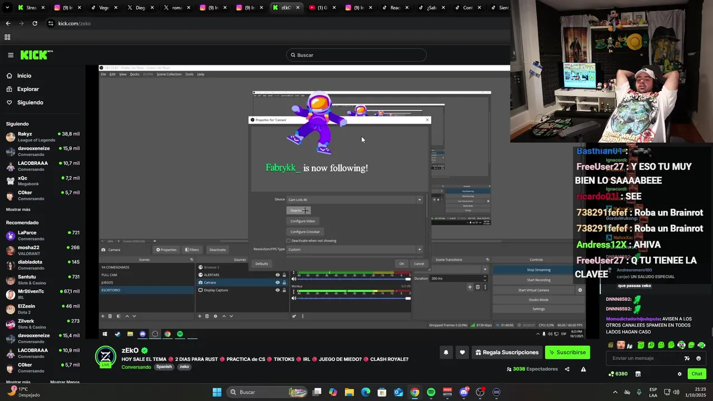Reload the page with the browser refresh icon
The height and width of the screenshot is (401, 713).
[x=35, y=23]
